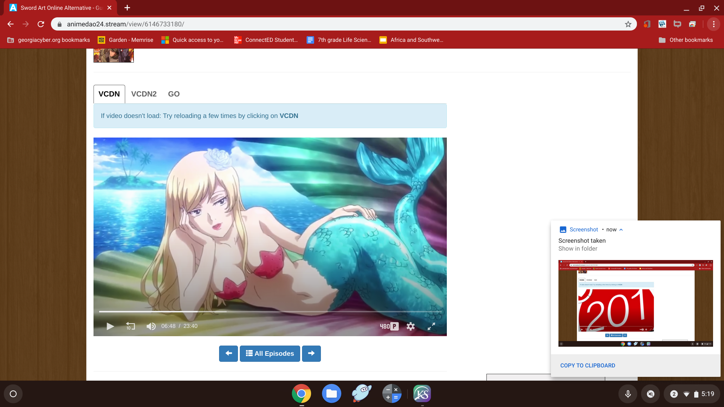Open the notification count badge
The image size is (724, 407).
coord(674,394)
